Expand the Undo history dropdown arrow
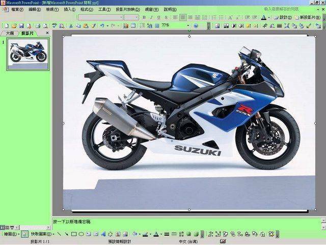The image size is (326, 245). click(107, 26)
